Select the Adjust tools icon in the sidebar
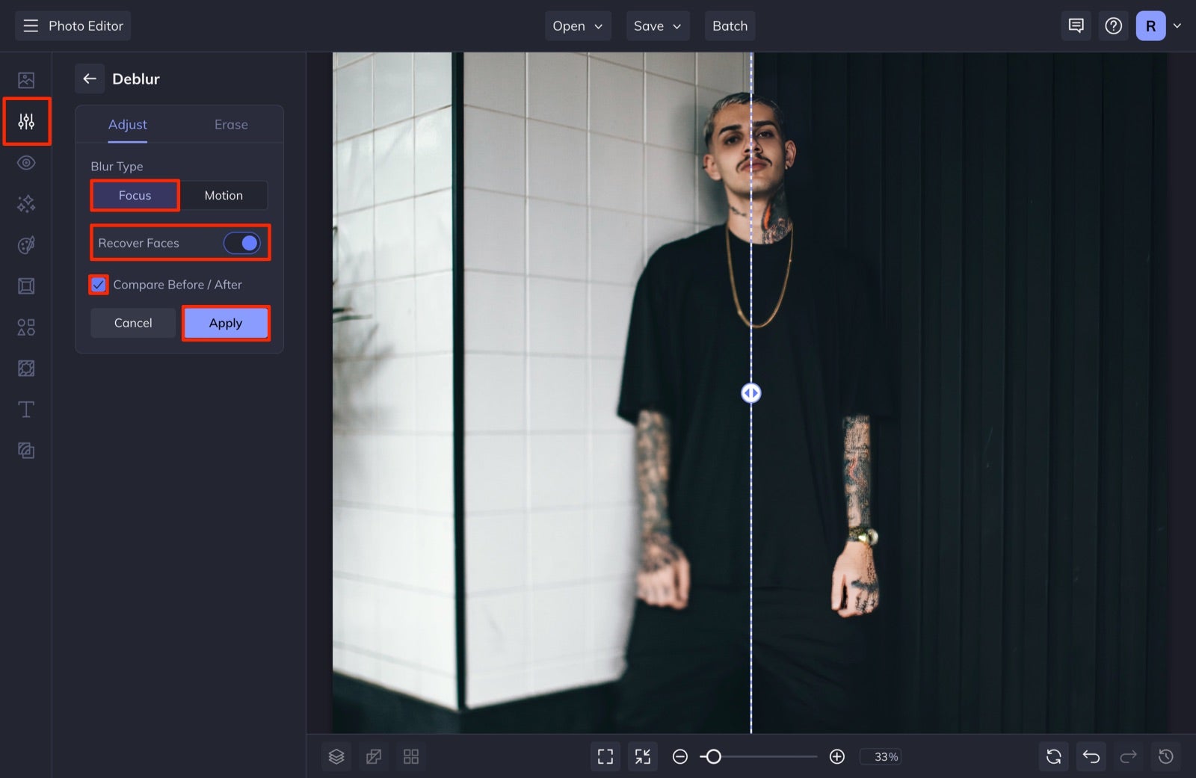The image size is (1196, 778). (26, 120)
